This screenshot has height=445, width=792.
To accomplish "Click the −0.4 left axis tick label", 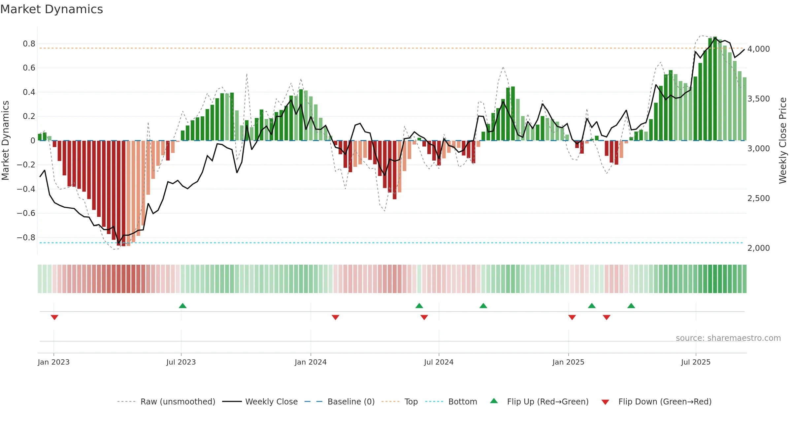I will (26, 189).
